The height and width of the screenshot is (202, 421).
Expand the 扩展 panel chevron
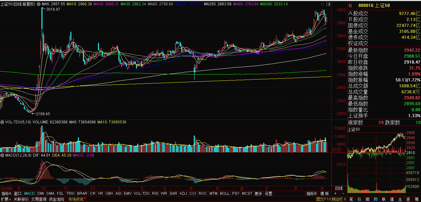tap(6, 199)
